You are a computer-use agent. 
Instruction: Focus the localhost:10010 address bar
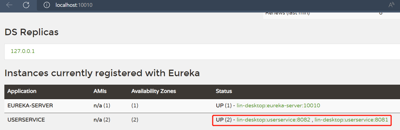(x=74, y=5)
